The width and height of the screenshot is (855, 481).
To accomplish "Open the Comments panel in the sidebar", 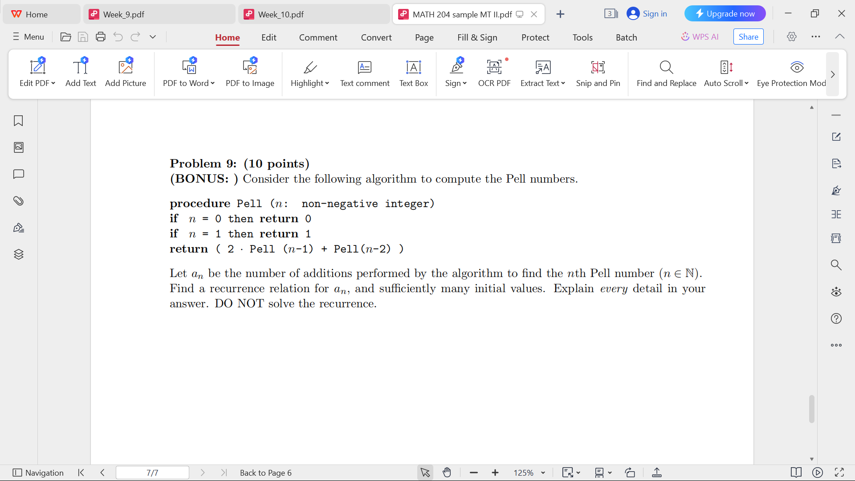I will (18, 174).
